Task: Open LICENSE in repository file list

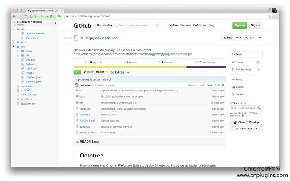Action: coord(85,114)
